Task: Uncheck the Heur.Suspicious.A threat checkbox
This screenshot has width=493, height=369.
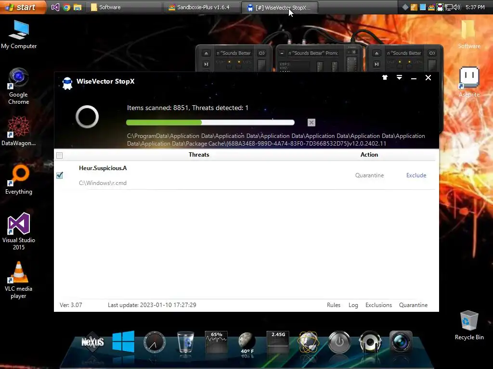Action: (60, 175)
